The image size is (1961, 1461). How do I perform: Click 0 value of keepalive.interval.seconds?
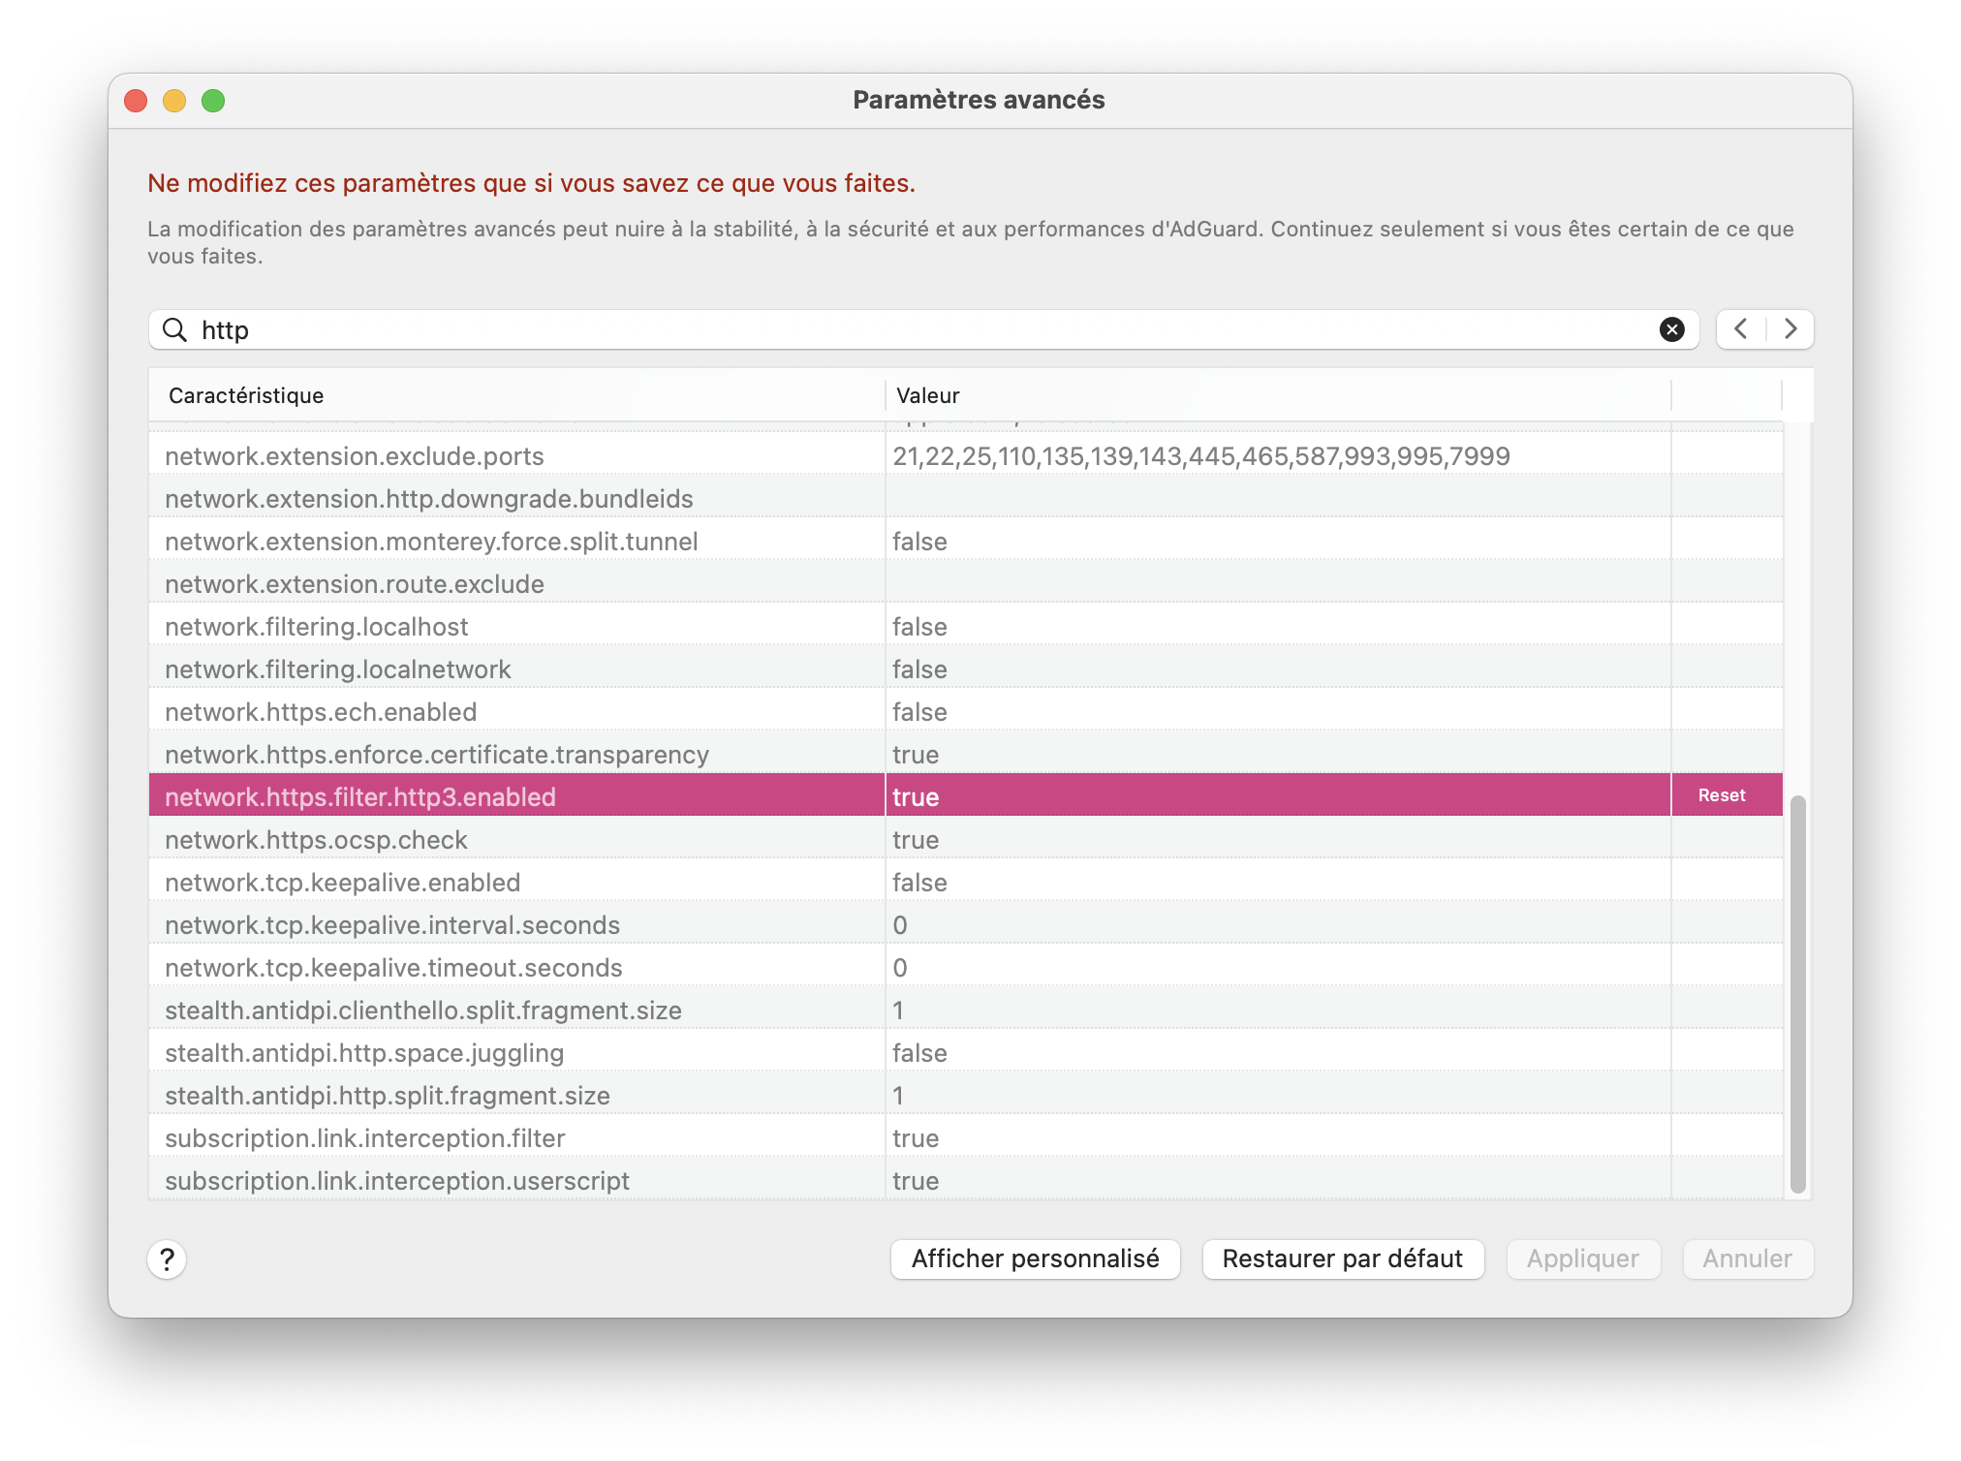900,925
